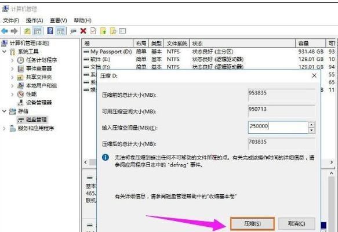Click the blue Help book toolbar icon
Viewport: 338px width, 232px height.
[x=50, y=31]
